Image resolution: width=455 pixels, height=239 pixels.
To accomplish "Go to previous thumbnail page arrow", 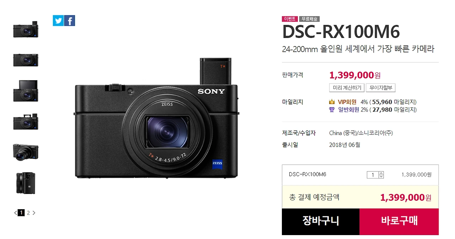I will click(x=15, y=213).
